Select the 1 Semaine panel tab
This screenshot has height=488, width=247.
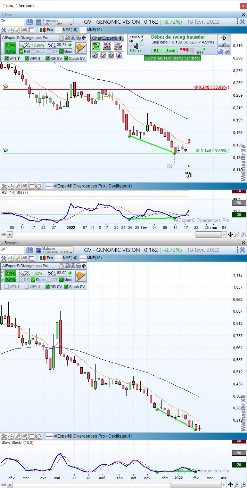(x=10, y=243)
